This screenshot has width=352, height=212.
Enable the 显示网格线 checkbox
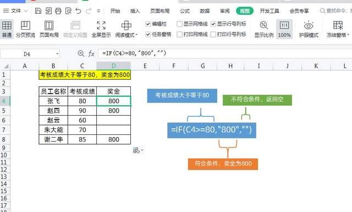pos(179,24)
